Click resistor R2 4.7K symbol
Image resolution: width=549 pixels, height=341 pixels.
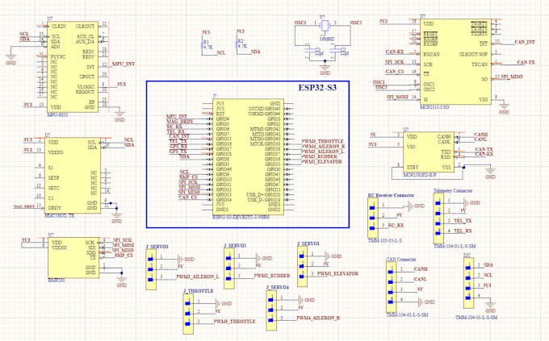[237, 45]
